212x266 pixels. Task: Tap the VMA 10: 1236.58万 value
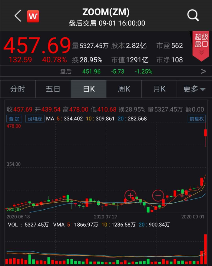point(118,225)
